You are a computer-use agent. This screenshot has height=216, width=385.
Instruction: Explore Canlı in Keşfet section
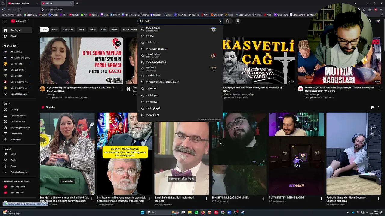pyautogui.click(x=18, y=160)
